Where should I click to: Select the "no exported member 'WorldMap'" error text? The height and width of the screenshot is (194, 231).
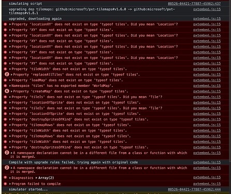[x=62, y=86]
